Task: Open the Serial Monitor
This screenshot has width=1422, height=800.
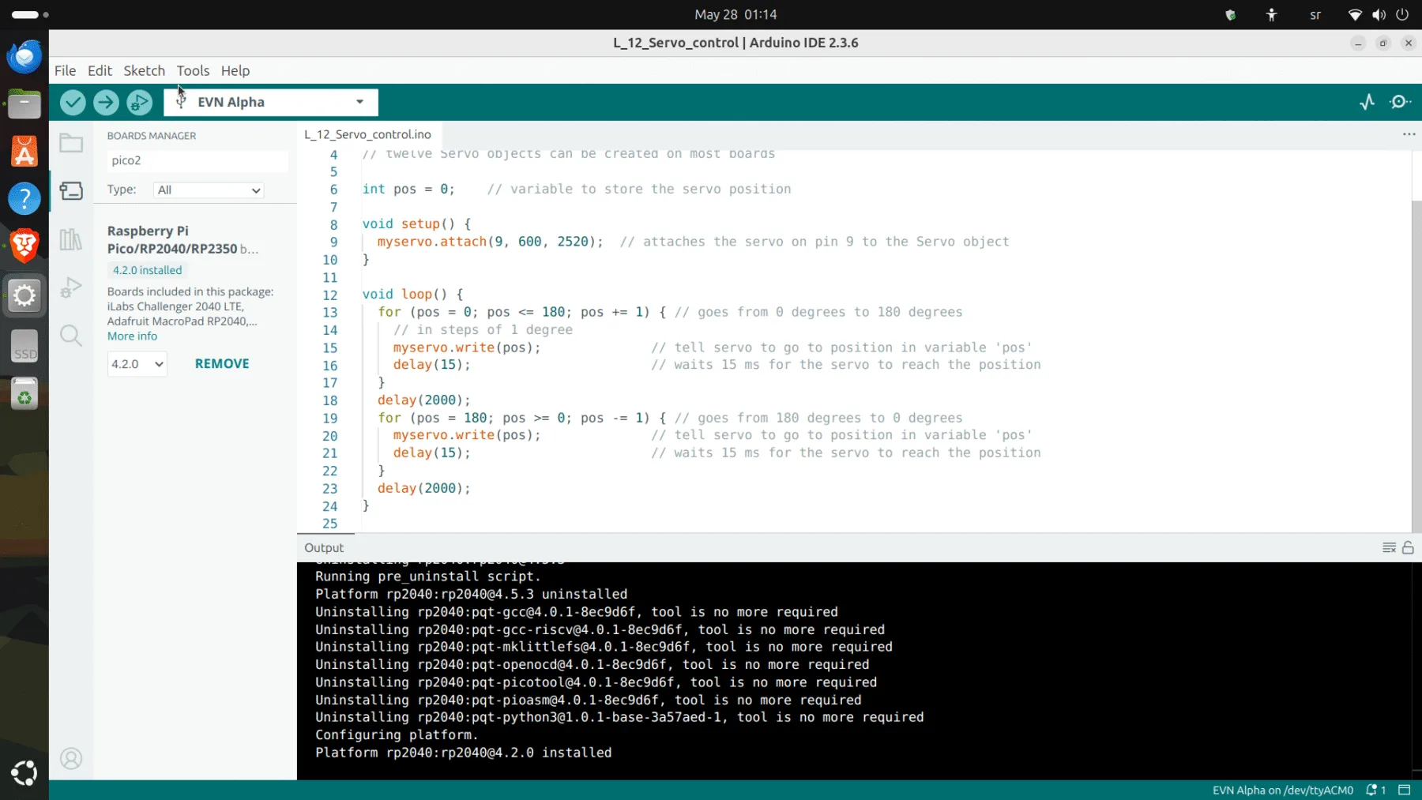Action: 1401,102
